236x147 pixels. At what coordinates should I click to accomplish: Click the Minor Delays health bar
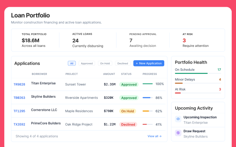[x=198, y=83]
